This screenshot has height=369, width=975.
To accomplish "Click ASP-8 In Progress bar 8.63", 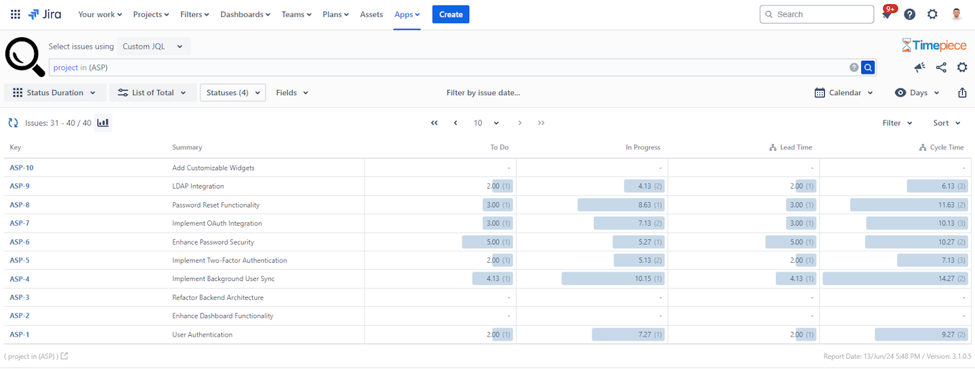I will coord(621,205).
